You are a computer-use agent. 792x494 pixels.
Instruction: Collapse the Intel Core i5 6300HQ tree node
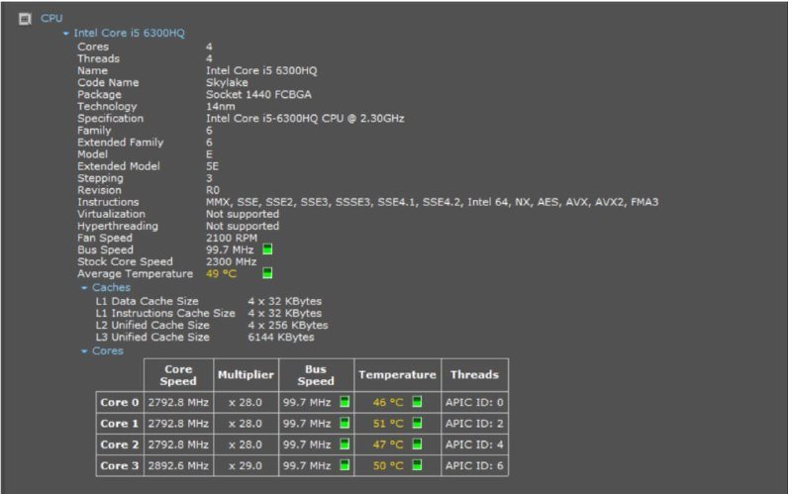tap(65, 34)
